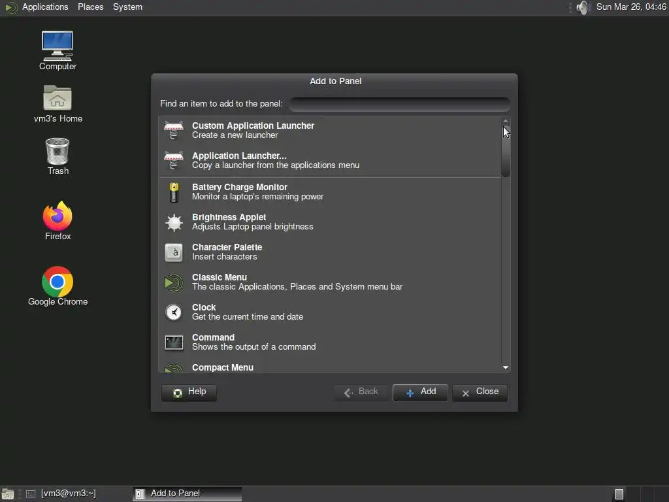Click the Help button

click(189, 392)
